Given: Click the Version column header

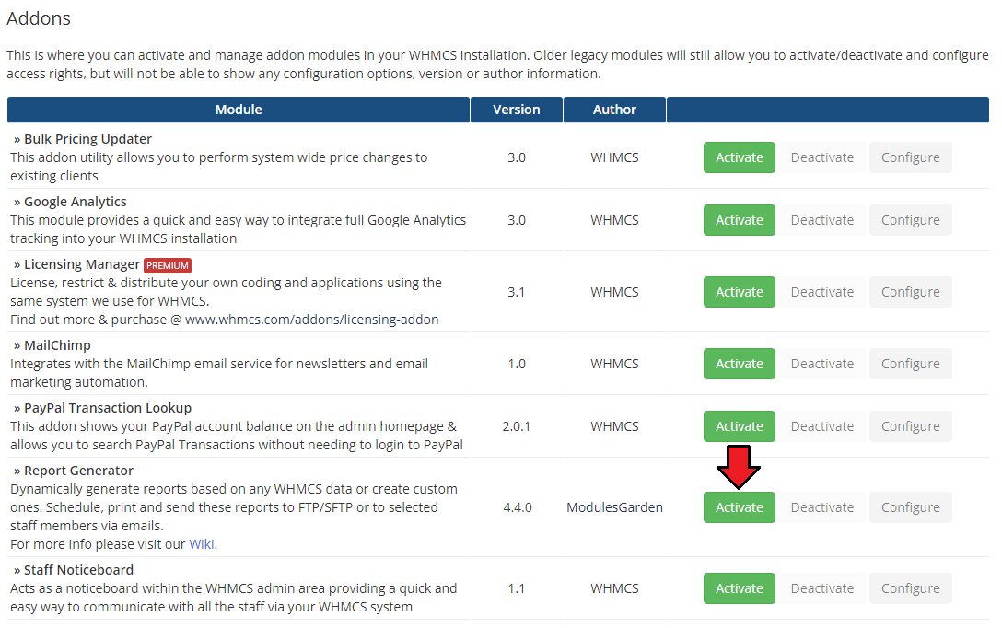Looking at the screenshot, I should 517,110.
